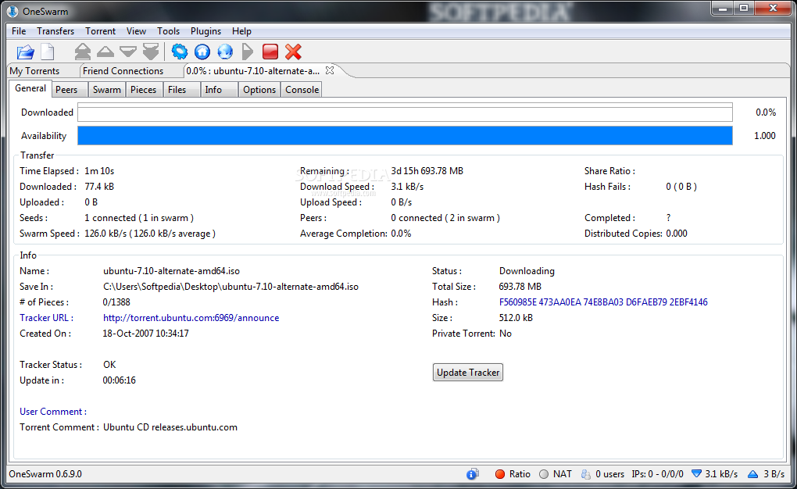Click the upload speed arrow icon

[753, 473]
